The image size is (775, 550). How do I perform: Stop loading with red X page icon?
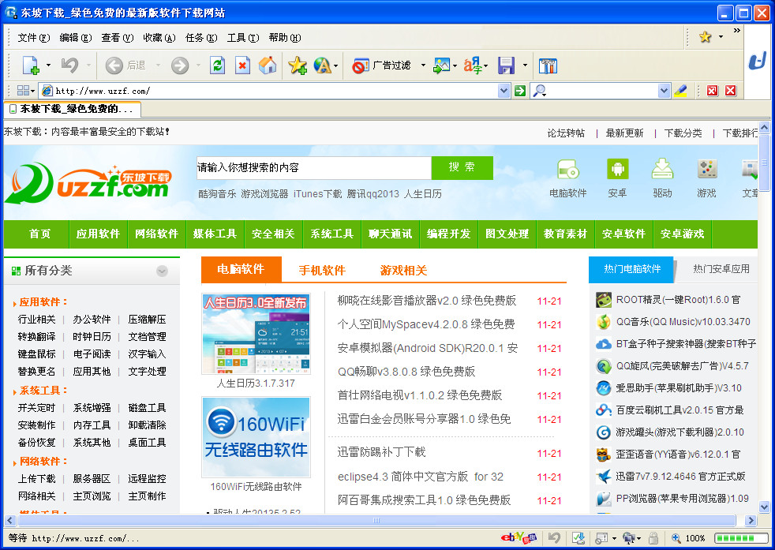(x=242, y=65)
